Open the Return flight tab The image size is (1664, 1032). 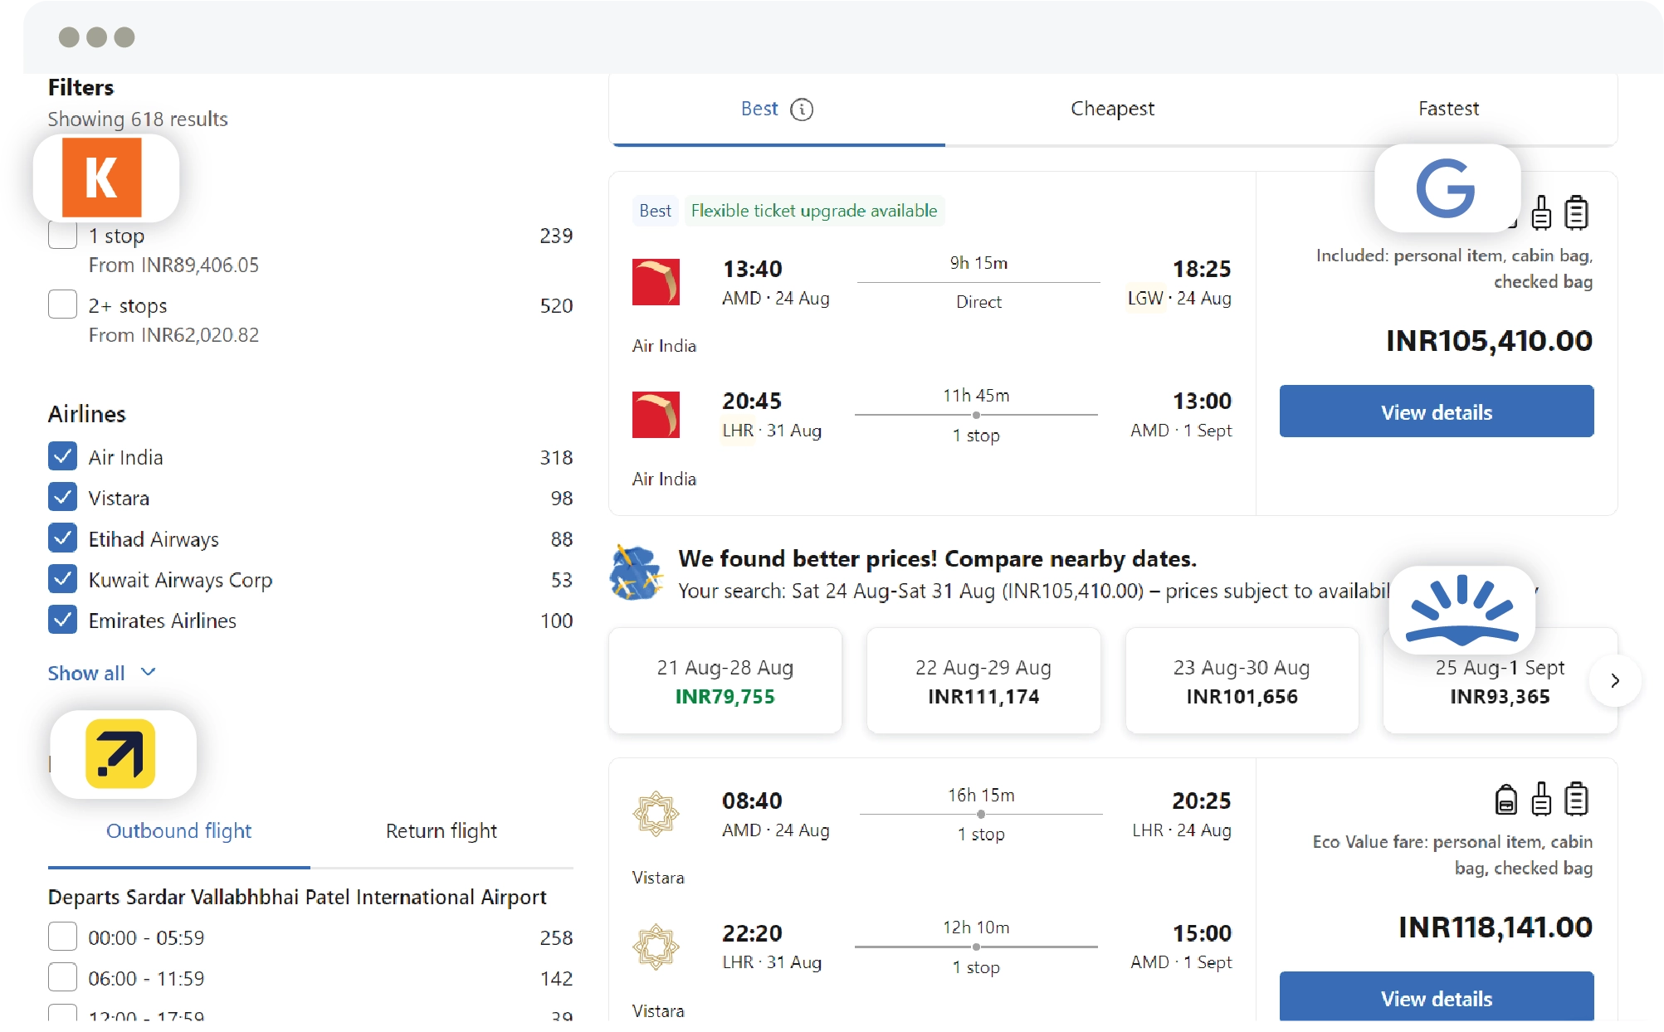(x=441, y=830)
